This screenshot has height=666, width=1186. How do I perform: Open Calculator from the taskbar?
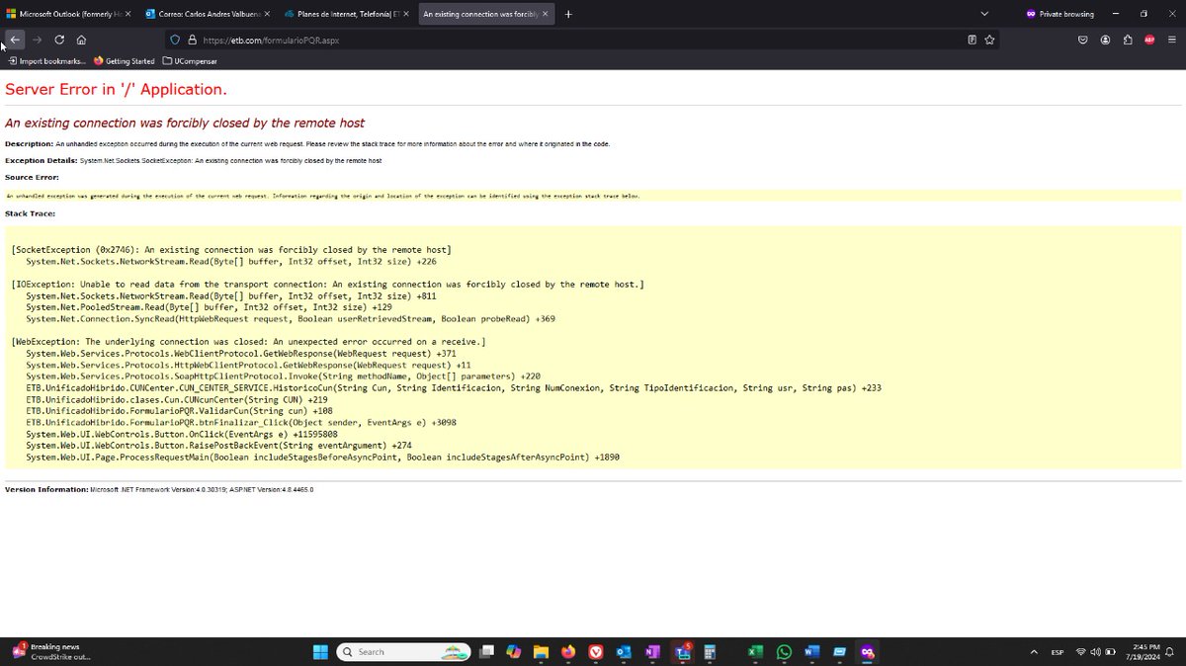pos(710,652)
